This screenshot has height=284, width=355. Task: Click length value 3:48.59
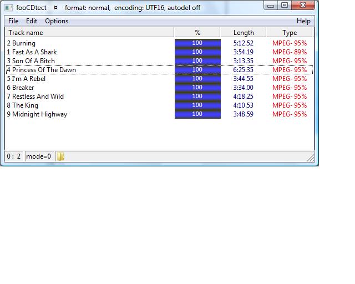coord(243,114)
